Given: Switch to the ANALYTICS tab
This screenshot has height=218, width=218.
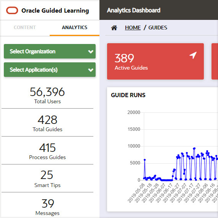Looking at the screenshot, I should pyautogui.click(x=75, y=28).
